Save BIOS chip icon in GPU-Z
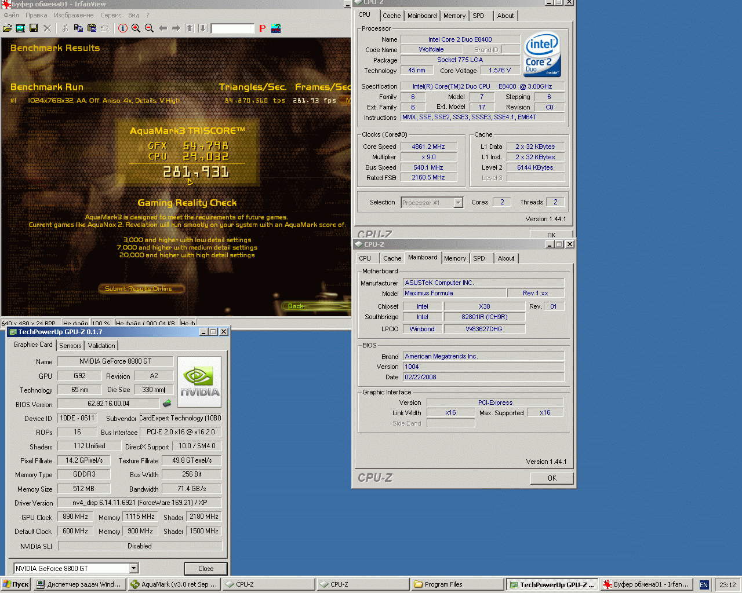Screen dimensions: 742x593 [x=167, y=403]
